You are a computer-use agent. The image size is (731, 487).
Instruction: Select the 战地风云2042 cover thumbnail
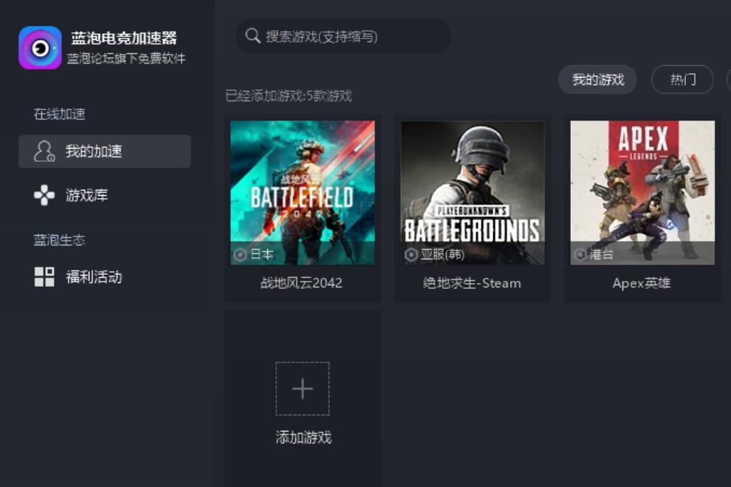tap(303, 193)
